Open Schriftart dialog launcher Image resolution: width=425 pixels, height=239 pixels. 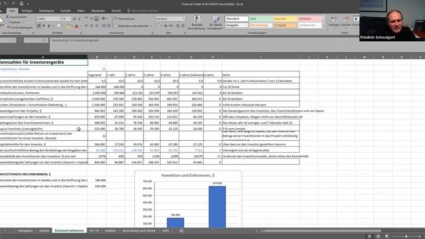tap(81, 33)
